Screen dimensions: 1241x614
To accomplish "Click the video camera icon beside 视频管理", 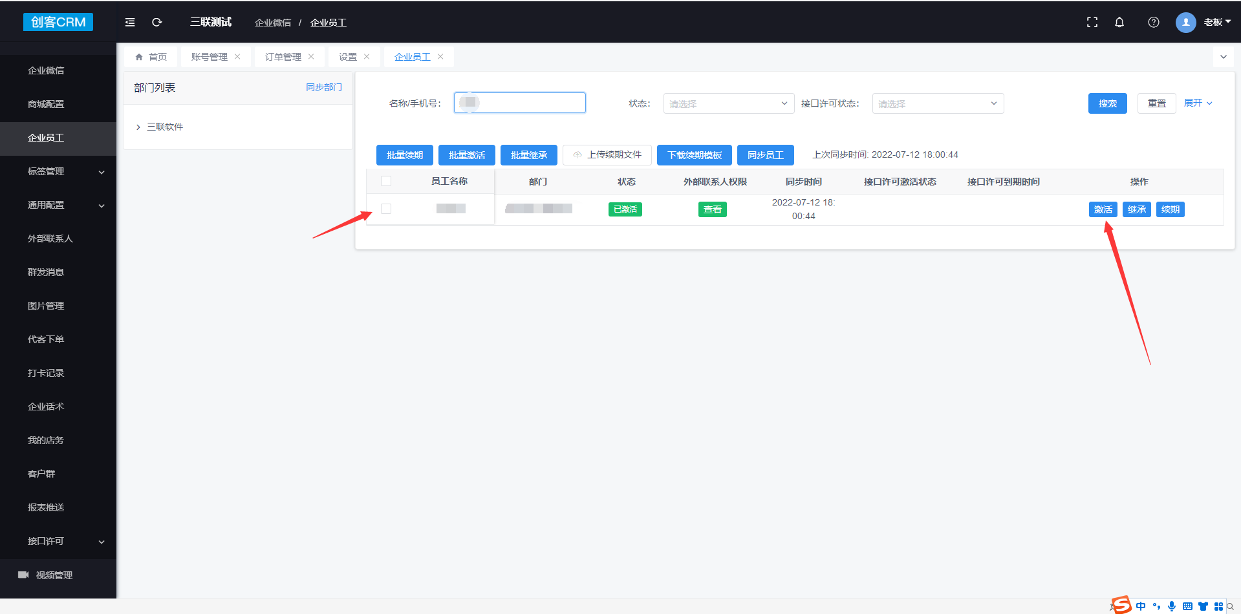I will coord(23,575).
